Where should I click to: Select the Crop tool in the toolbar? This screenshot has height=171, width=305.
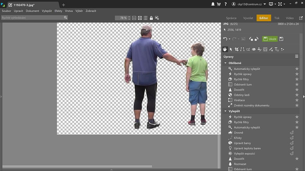237,49
